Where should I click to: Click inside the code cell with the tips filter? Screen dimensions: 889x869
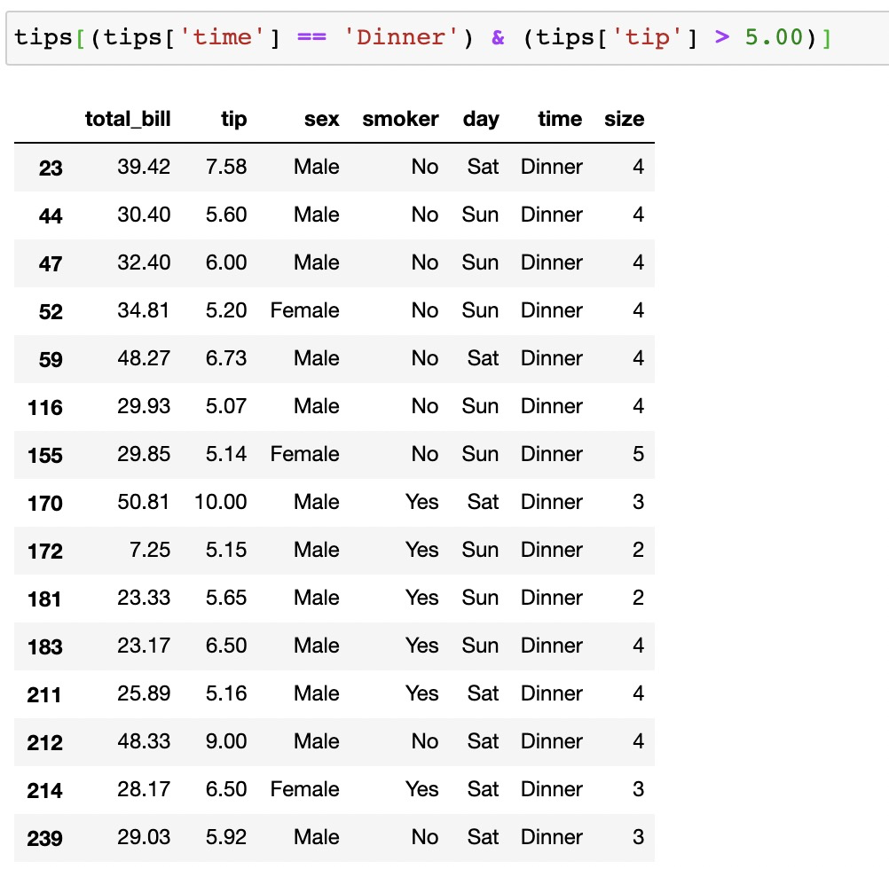[447, 38]
